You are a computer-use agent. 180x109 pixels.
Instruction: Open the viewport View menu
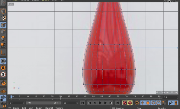click(x=15, y=0)
